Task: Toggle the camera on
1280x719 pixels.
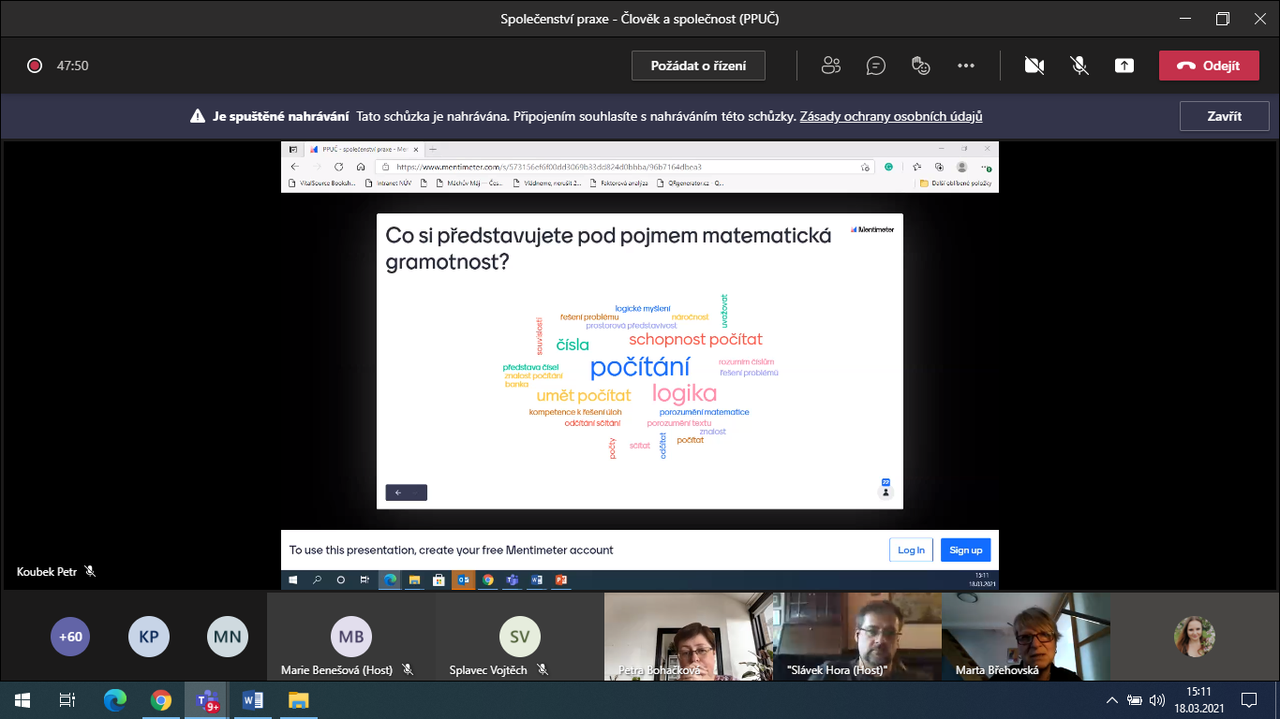Action: pyautogui.click(x=1034, y=66)
